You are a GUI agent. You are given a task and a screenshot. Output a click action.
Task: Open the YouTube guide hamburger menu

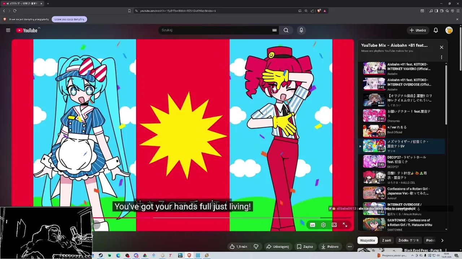click(8, 30)
